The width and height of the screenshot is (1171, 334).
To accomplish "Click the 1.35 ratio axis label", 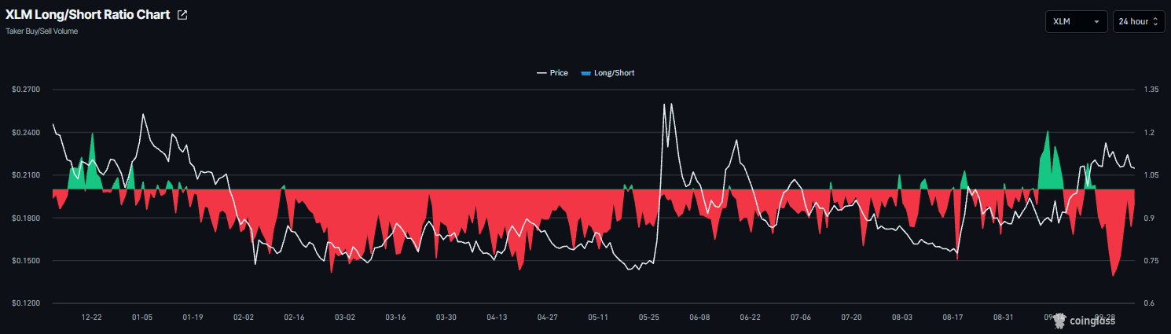I will 1151,90.
